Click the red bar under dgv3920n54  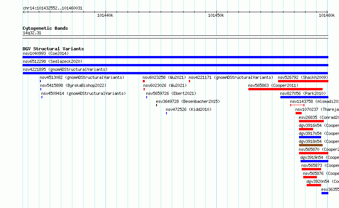[x=314, y=185]
